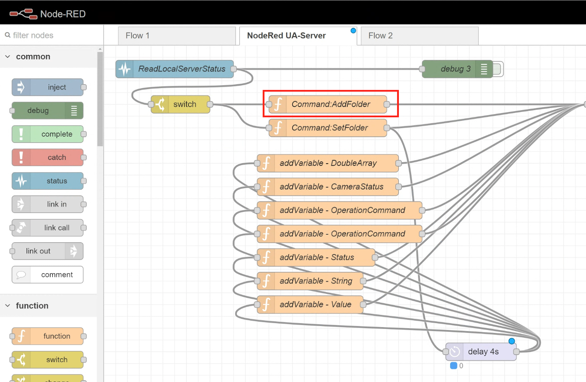Click function icon on addVariable - String
The height and width of the screenshot is (382, 586).
click(x=266, y=281)
